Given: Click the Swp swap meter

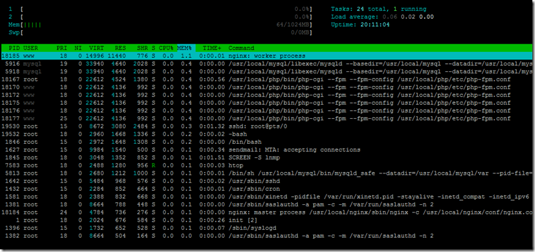Looking at the screenshot, I should click(x=161, y=32).
